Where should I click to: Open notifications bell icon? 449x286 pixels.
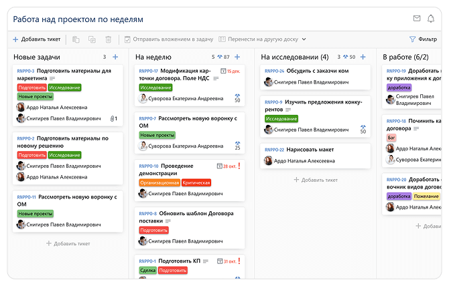click(x=431, y=18)
